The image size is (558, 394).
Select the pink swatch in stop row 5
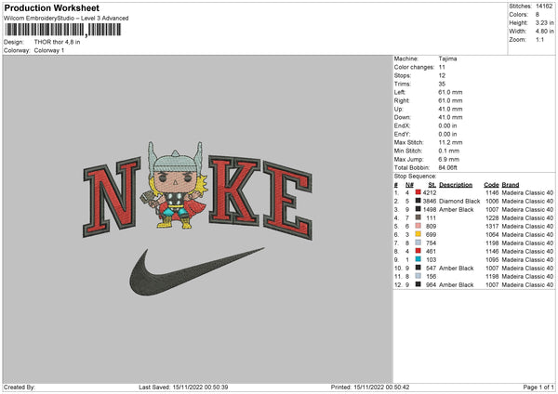[x=418, y=226]
